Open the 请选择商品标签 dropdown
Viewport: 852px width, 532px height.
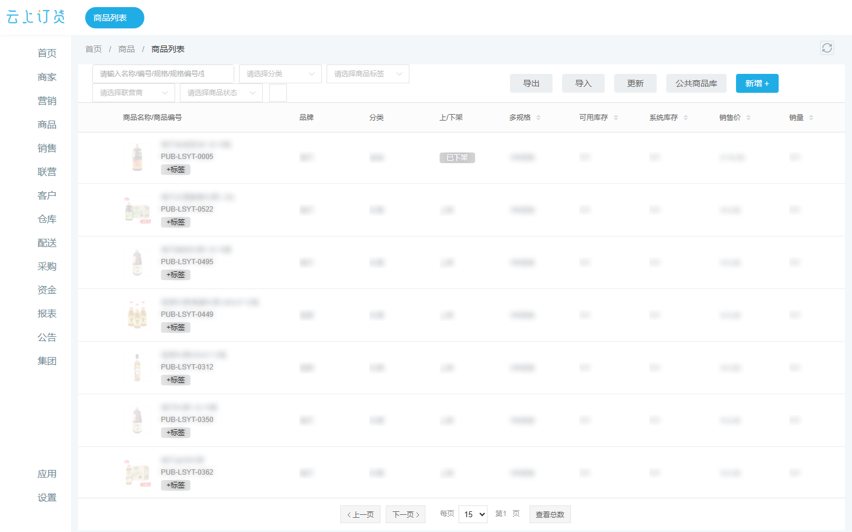click(368, 74)
